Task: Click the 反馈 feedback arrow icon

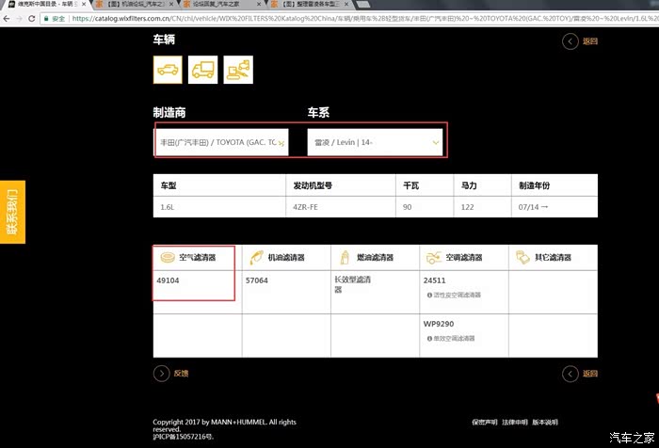Action: coord(161,374)
